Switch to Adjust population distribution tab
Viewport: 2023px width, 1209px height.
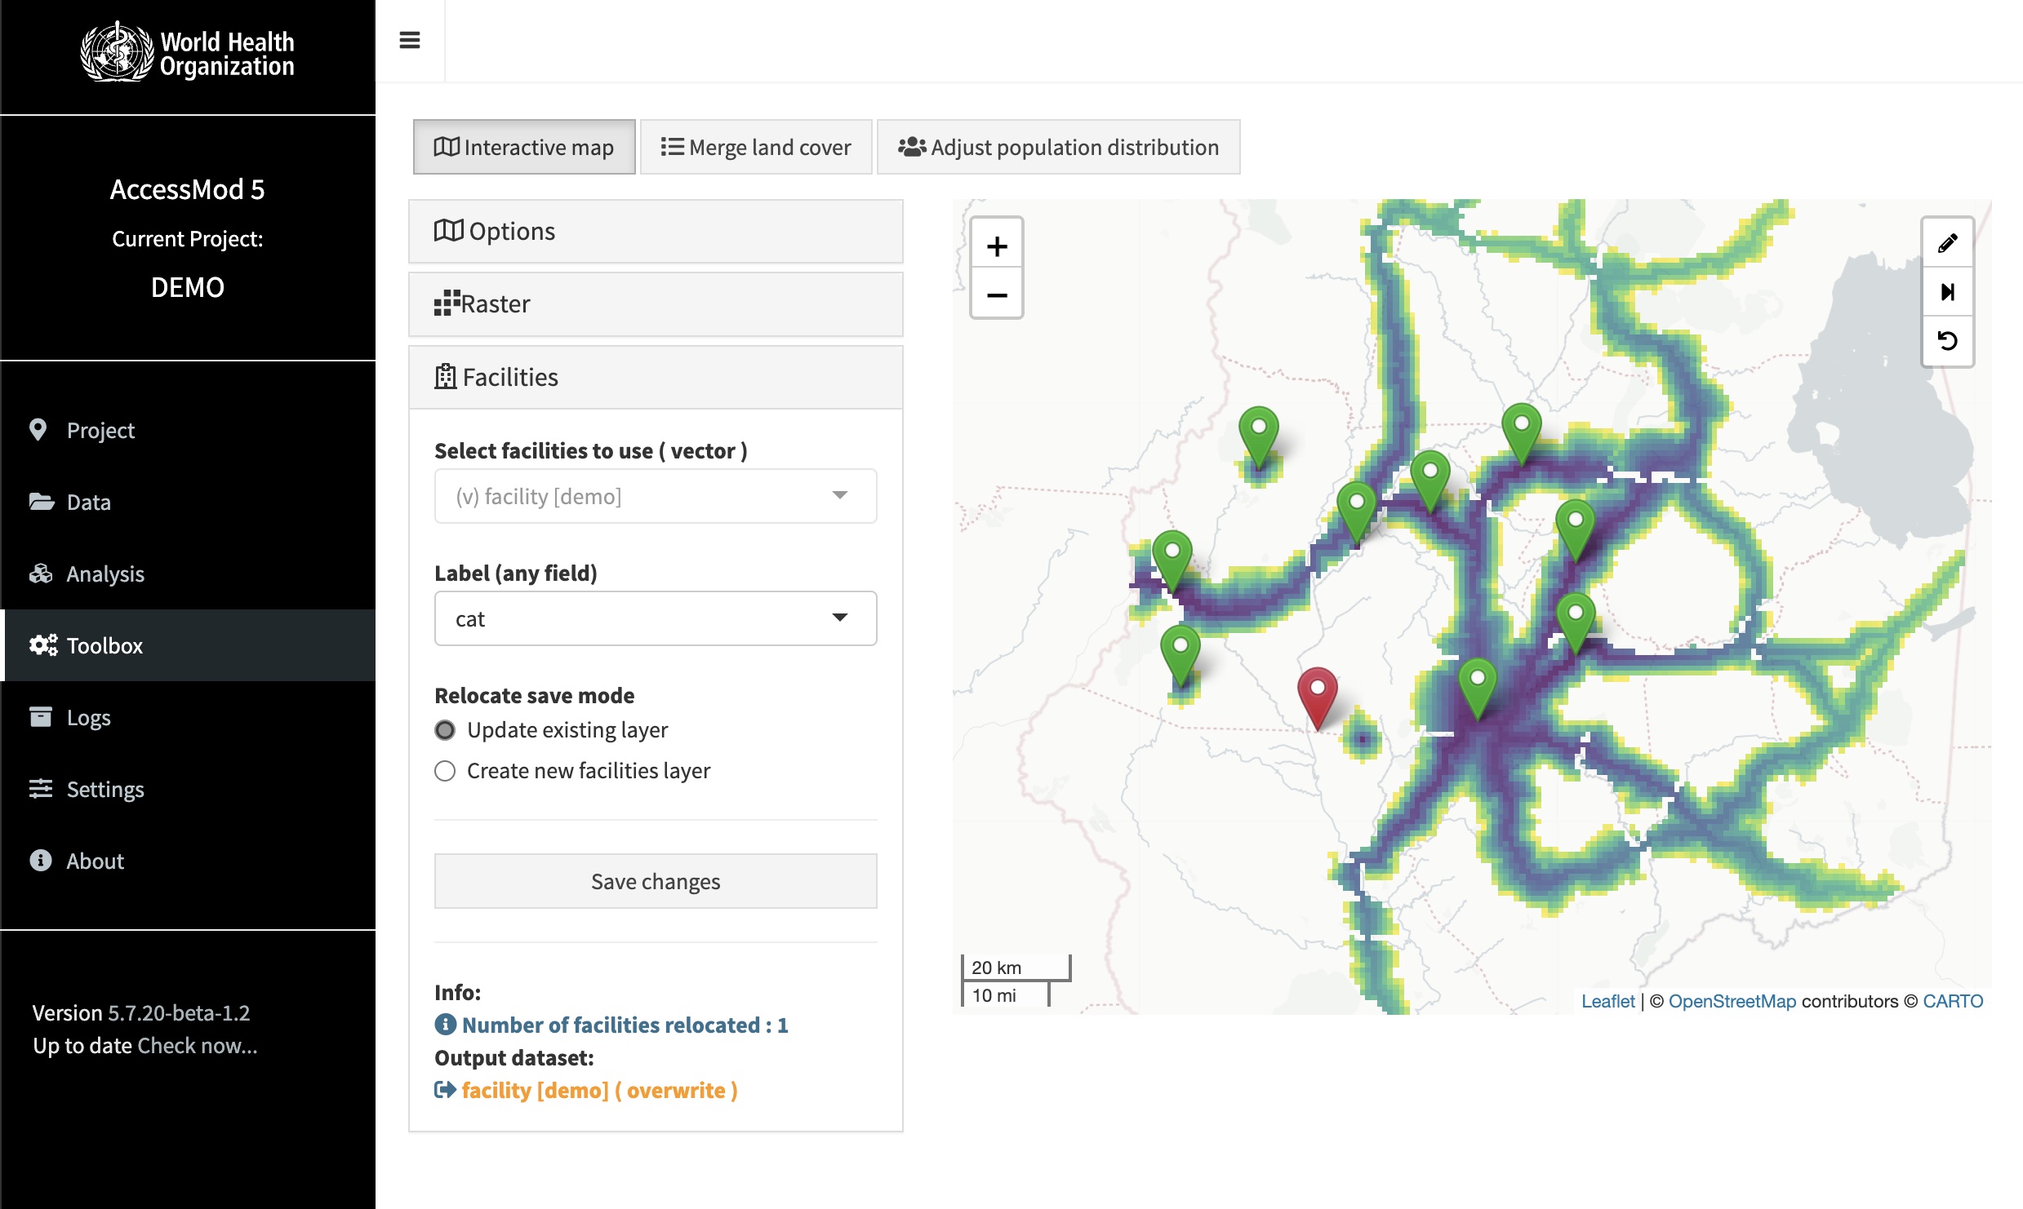tap(1058, 147)
